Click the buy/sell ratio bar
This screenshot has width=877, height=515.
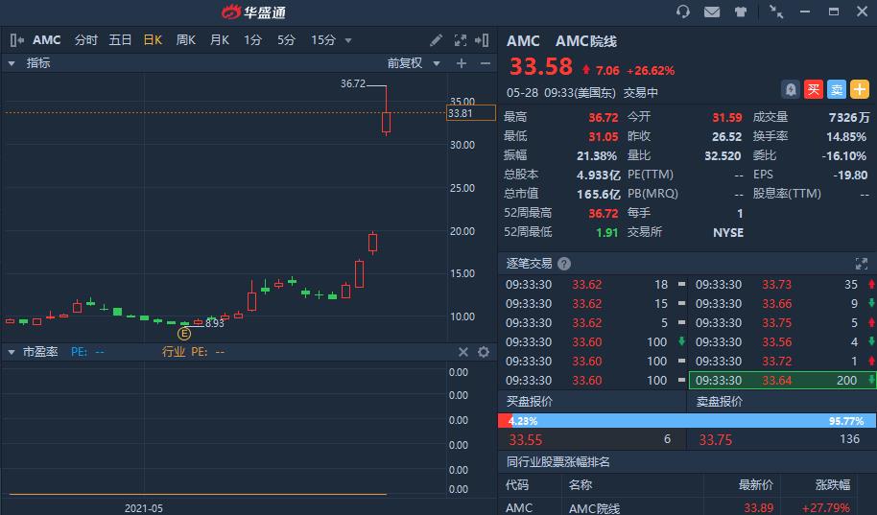[x=687, y=421]
